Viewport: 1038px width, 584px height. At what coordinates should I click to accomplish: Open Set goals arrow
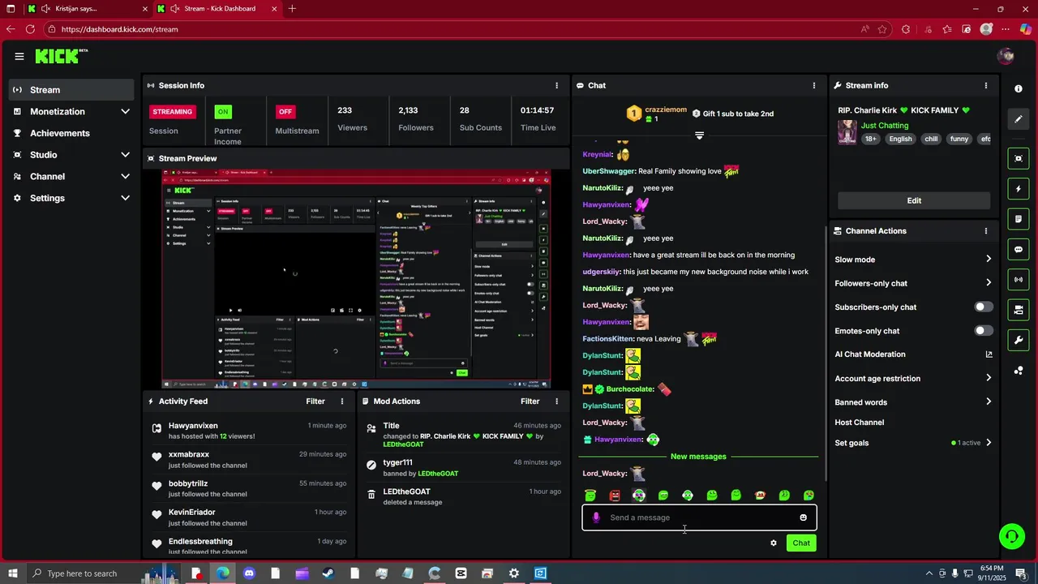click(x=989, y=443)
